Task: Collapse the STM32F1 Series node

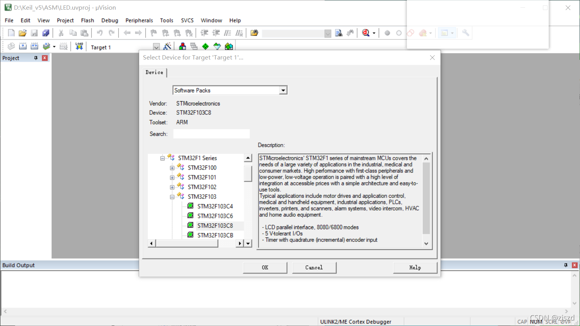Action: [162, 158]
